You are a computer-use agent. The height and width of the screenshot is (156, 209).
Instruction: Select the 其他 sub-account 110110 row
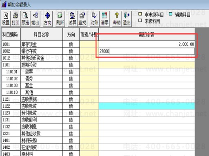[98, 92]
